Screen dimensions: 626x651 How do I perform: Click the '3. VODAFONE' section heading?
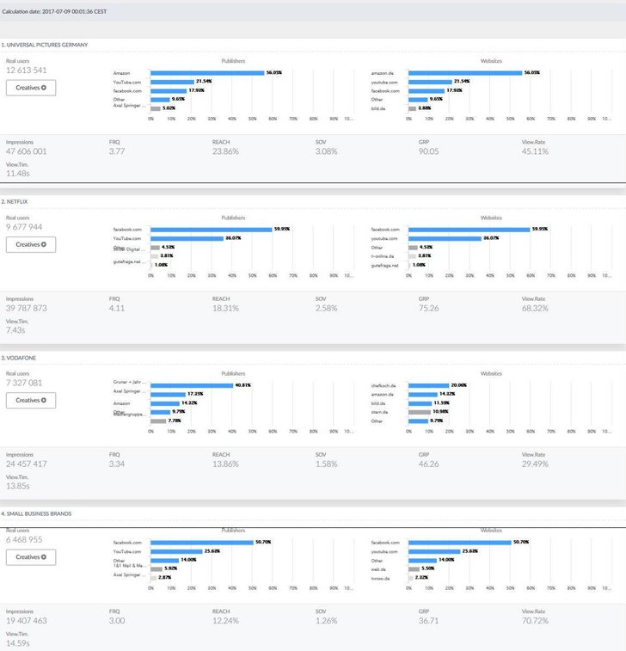18,358
